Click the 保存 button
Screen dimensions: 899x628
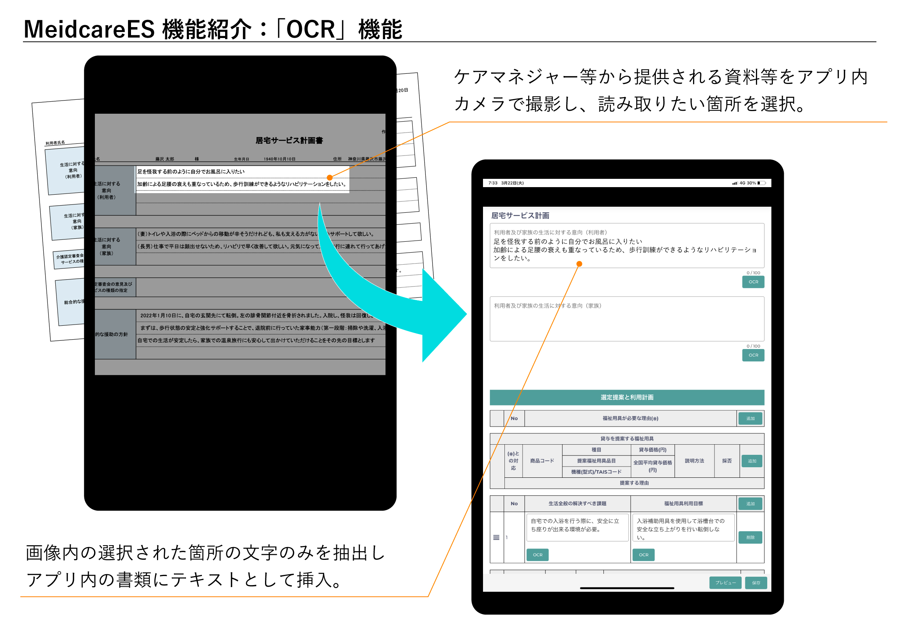click(756, 583)
